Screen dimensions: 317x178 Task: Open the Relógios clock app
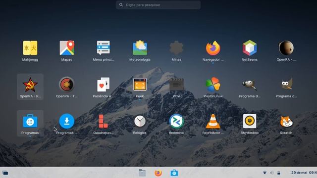coord(140,121)
